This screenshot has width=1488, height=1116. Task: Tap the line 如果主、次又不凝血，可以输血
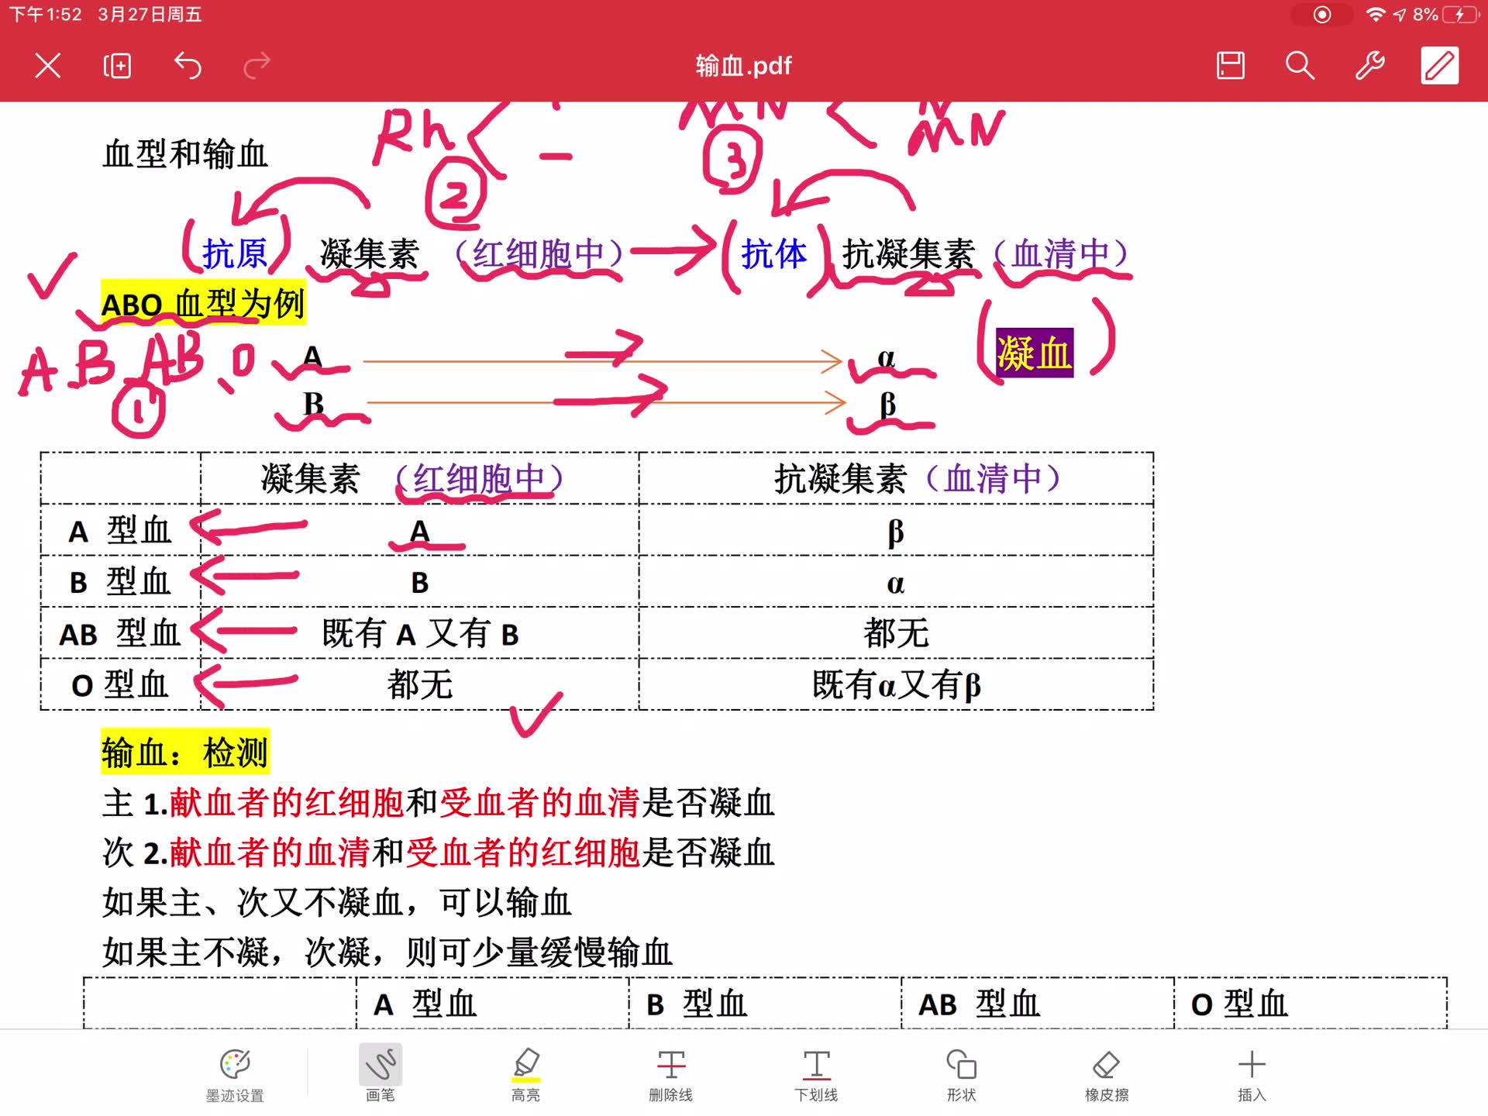point(337,903)
